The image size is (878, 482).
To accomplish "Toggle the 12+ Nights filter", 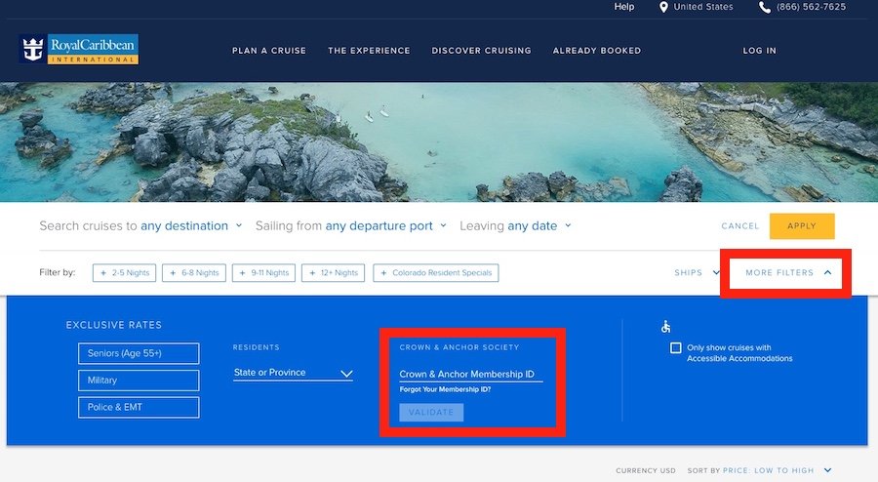I will click(334, 272).
